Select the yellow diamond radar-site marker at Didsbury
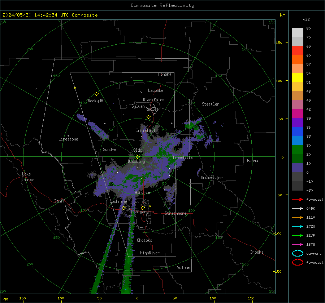The image size is (325, 303). (x=138, y=157)
